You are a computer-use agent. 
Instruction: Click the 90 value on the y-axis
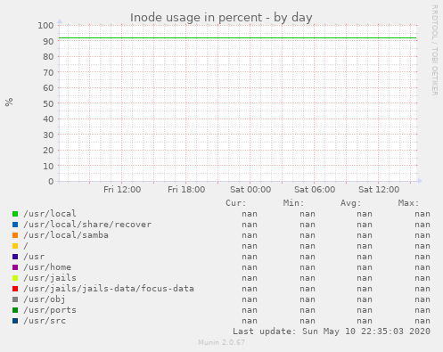(48, 41)
